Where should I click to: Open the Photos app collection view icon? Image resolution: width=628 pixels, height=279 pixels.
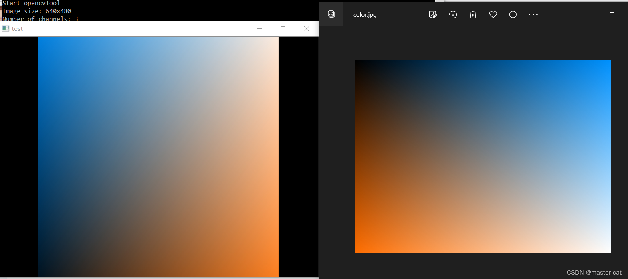(331, 14)
